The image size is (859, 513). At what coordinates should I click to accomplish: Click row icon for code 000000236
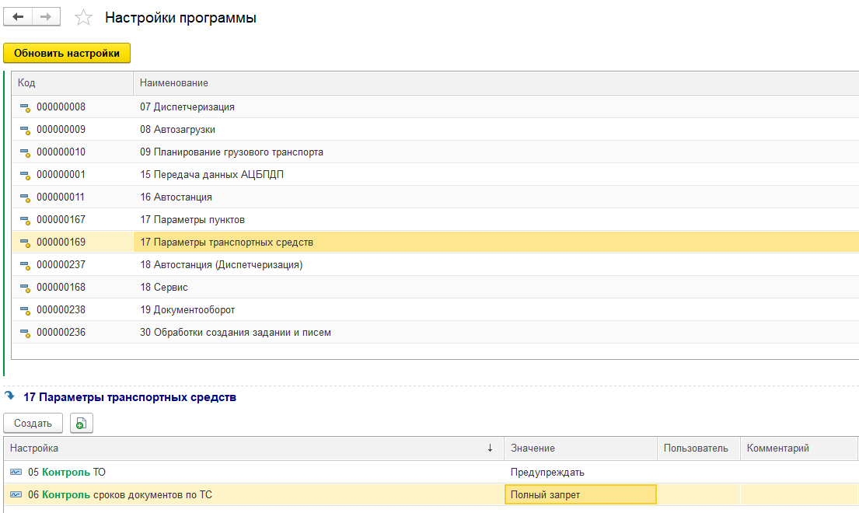(24, 333)
